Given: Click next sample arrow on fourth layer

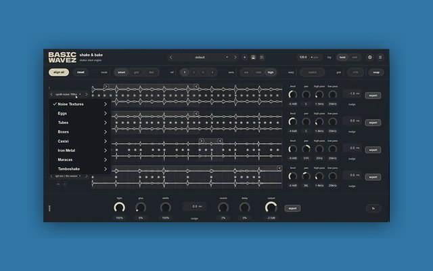Looking at the screenshot, I should click(x=86, y=176).
